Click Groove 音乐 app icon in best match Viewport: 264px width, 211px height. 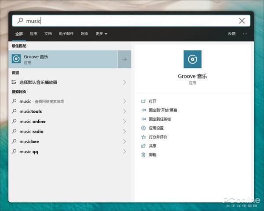coord(16,59)
